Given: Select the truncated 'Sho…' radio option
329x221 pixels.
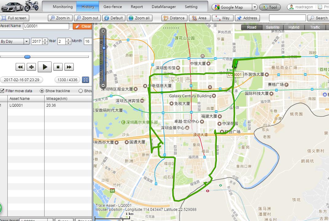Looking at the screenshot, I should tap(80, 91).
